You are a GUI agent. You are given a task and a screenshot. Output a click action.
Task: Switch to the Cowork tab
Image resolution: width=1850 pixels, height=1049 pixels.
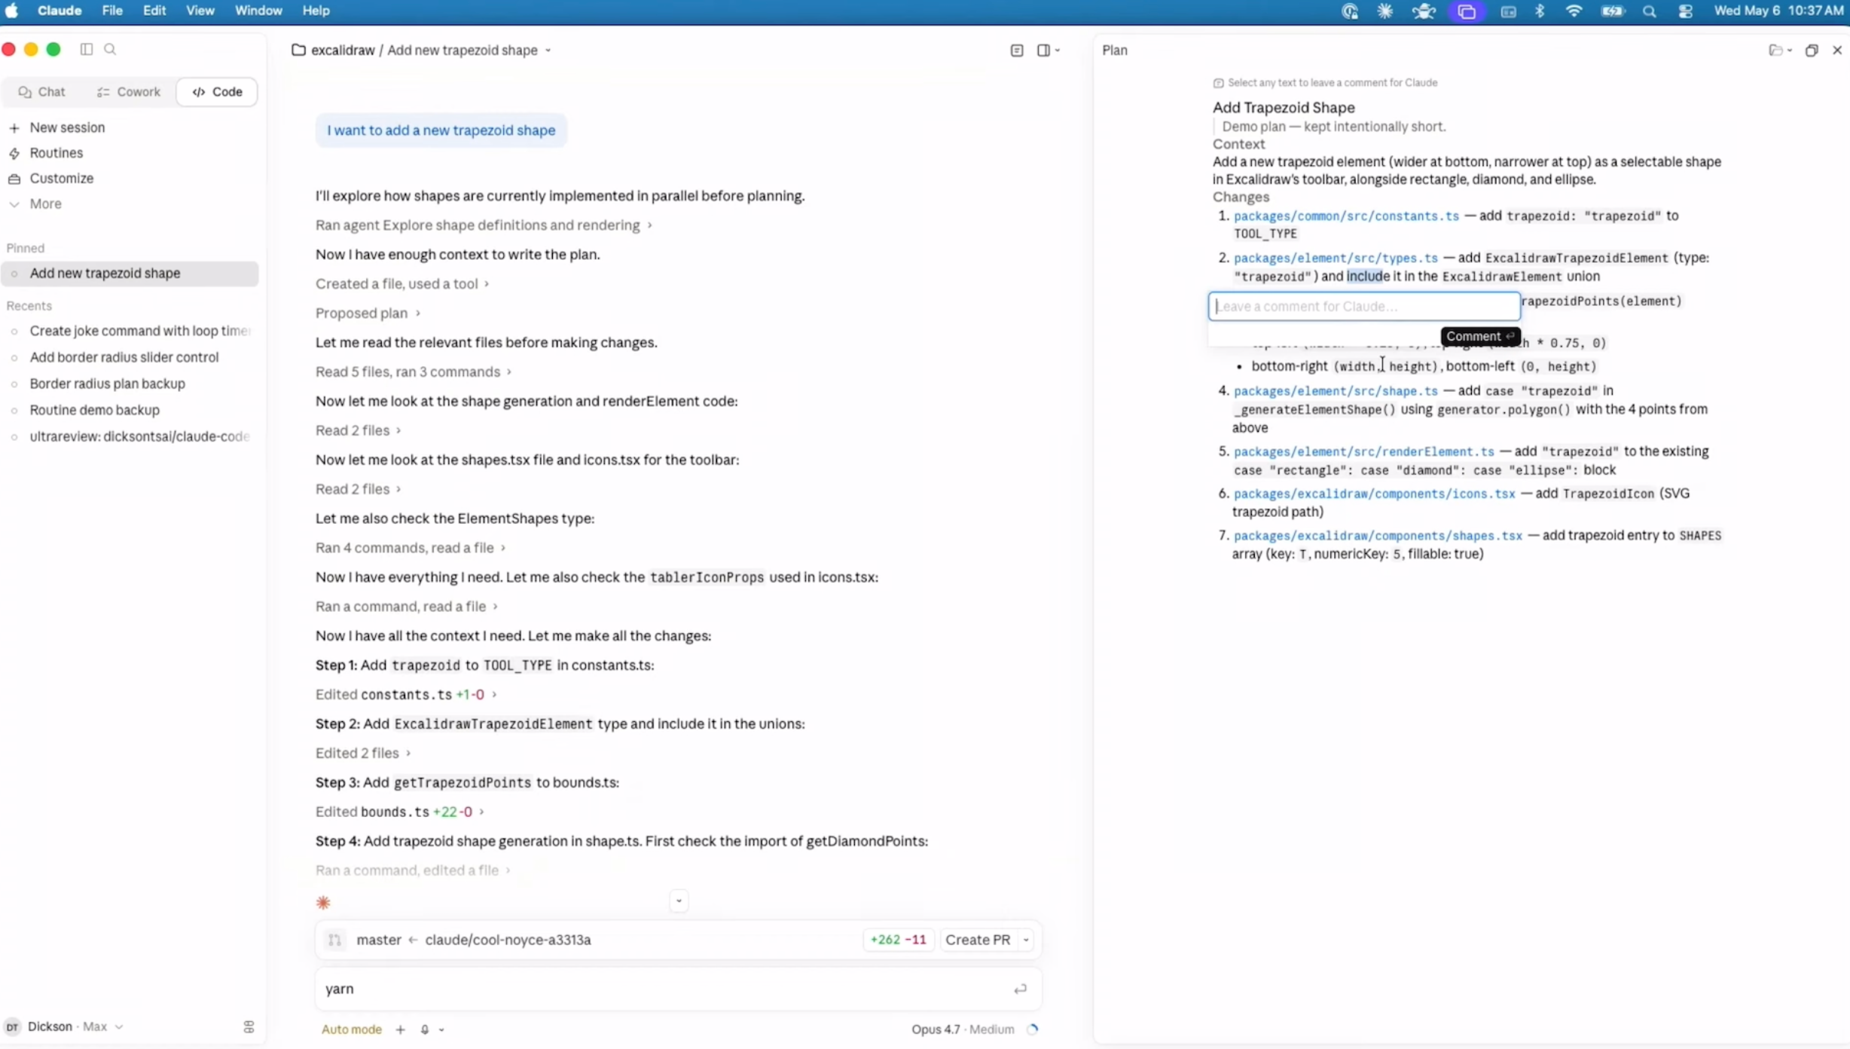[129, 92]
